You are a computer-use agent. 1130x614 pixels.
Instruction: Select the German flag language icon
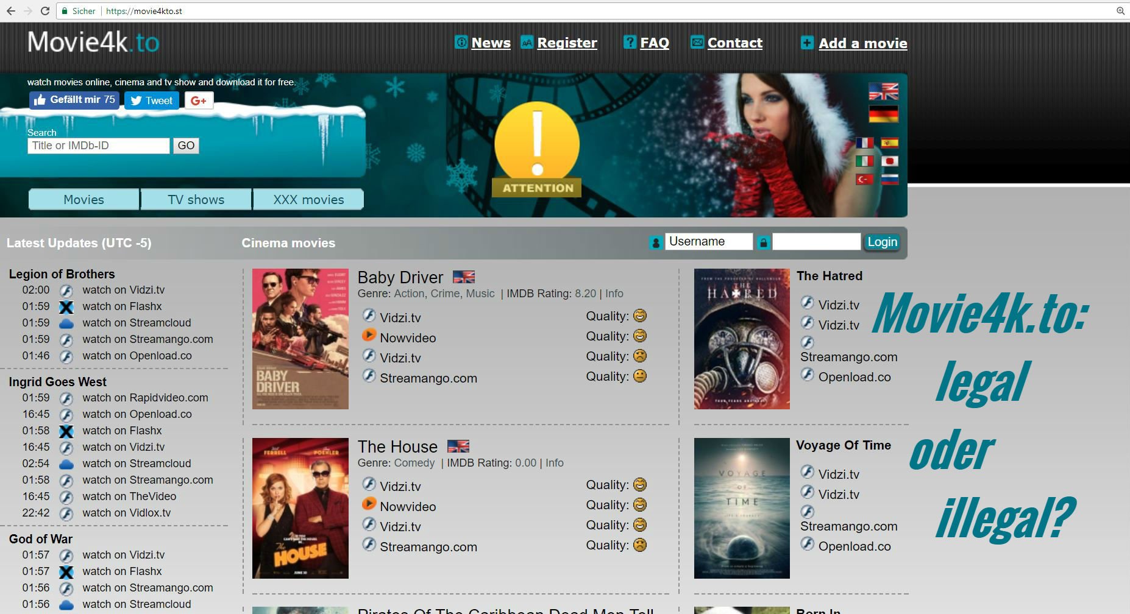pos(883,114)
